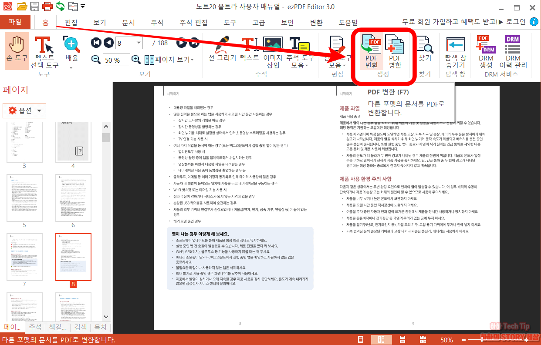The height and width of the screenshot is (345, 541).
Task: Go to first page arrow button
Action: 96,43
